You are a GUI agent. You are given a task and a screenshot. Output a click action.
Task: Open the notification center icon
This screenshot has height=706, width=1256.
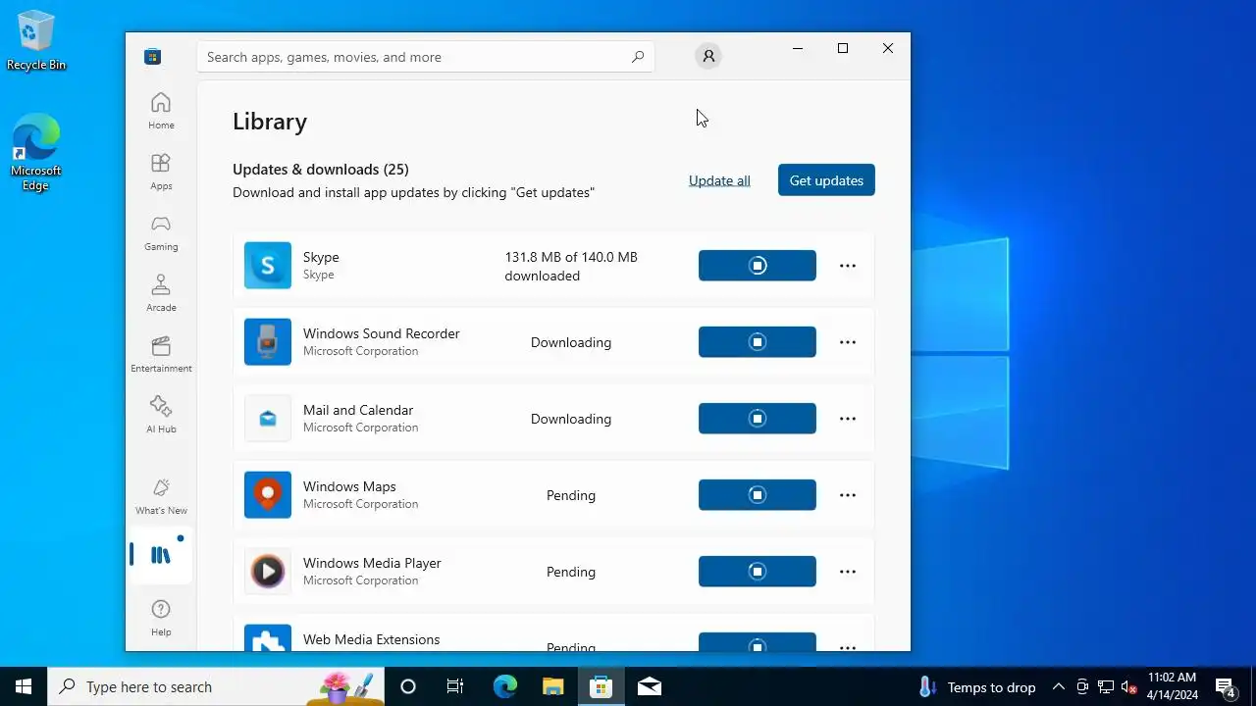coord(1225,686)
